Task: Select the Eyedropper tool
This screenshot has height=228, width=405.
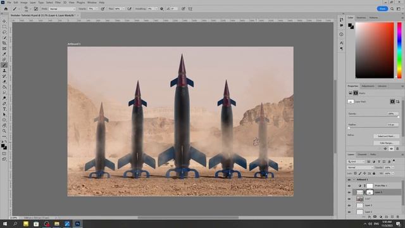Action: point(4,54)
